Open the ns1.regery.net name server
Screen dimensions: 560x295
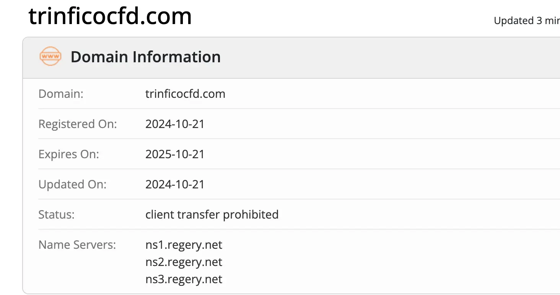(x=184, y=245)
